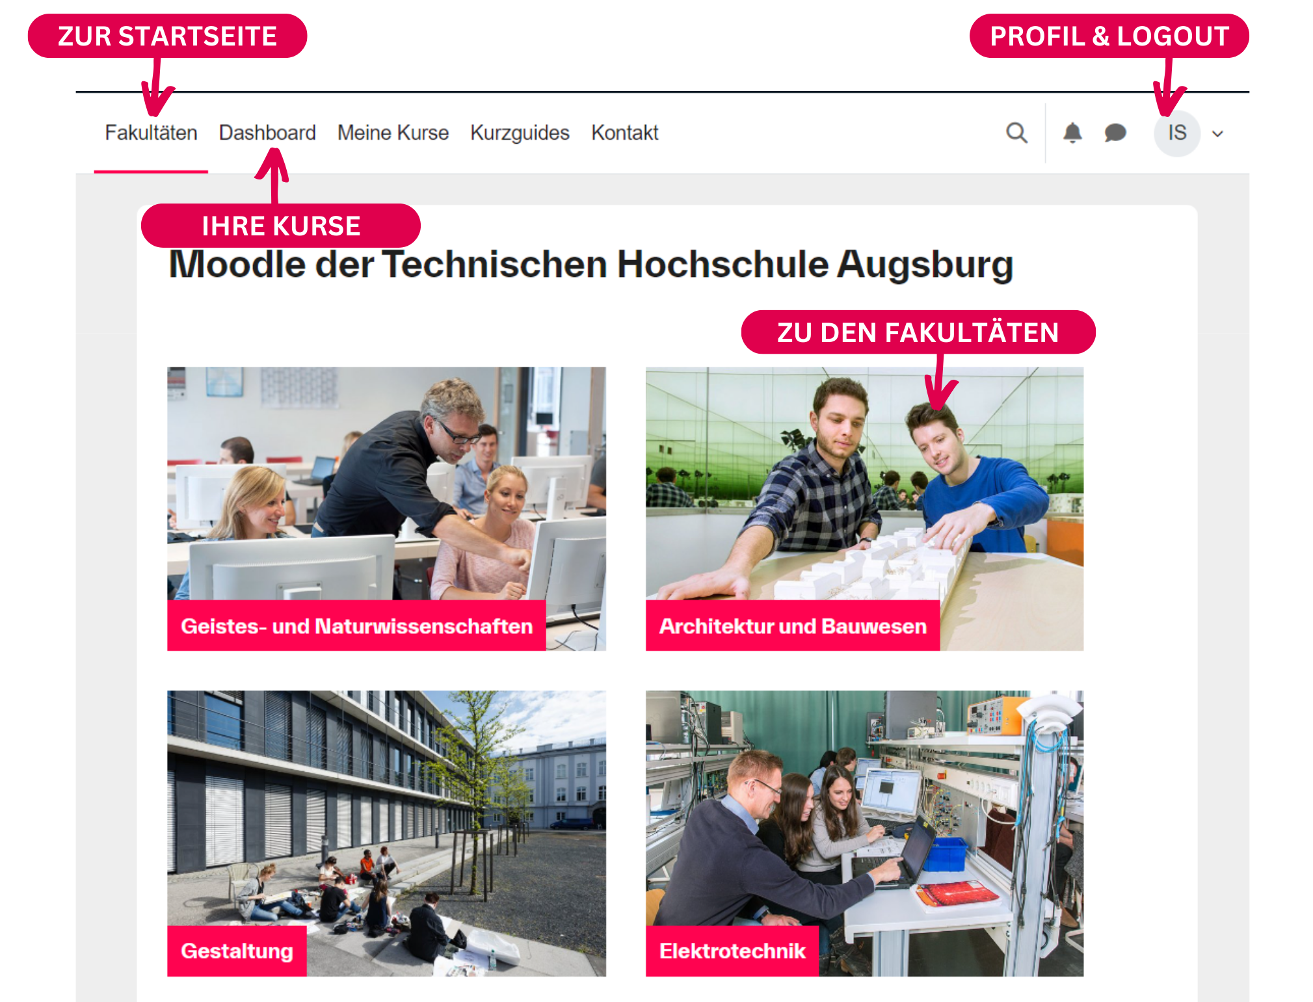
Task: Open the messages speech bubble icon
Action: point(1115,133)
